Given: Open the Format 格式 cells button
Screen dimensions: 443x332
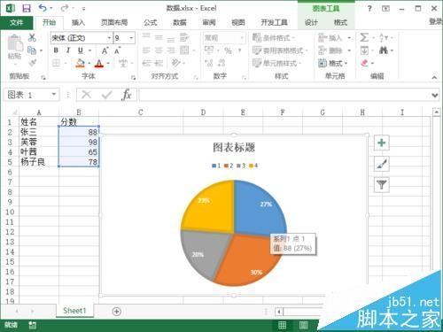Looking at the screenshot, I should 333,63.
